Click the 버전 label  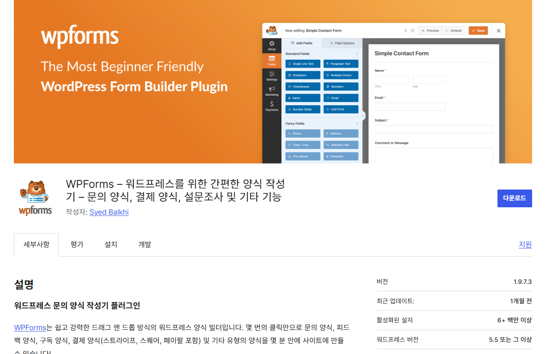click(x=382, y=282)
